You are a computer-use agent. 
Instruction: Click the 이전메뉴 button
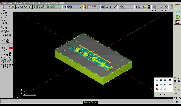tap(7, 40)
